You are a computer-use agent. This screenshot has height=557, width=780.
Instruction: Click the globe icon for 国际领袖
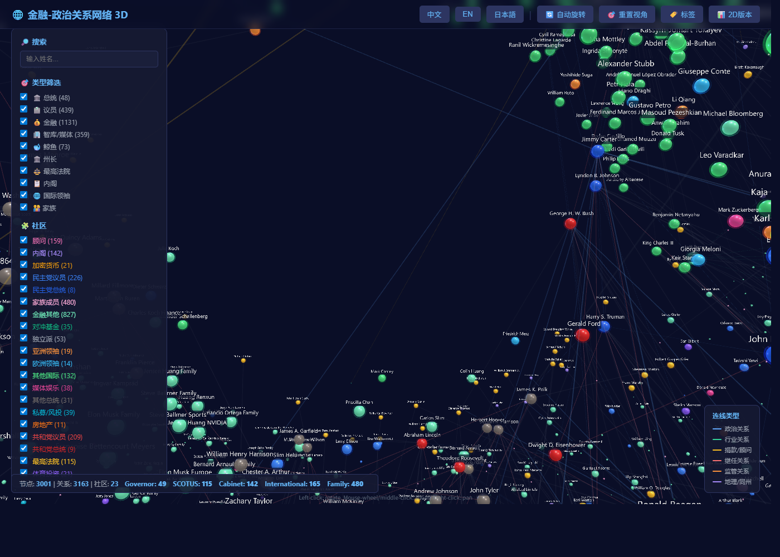coord(37,196)
